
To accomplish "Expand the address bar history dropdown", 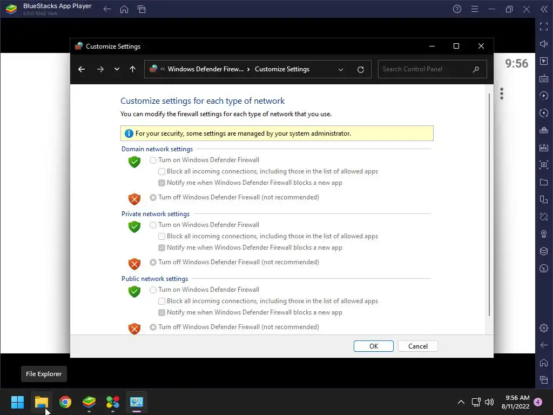I will click(341, 70).
